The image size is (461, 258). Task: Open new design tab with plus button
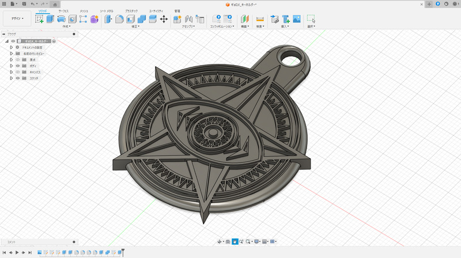click(x=428, y=4)
